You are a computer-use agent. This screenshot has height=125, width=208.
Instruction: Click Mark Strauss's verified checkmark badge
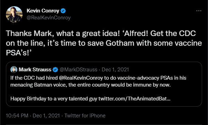click(x=55, y=70)
